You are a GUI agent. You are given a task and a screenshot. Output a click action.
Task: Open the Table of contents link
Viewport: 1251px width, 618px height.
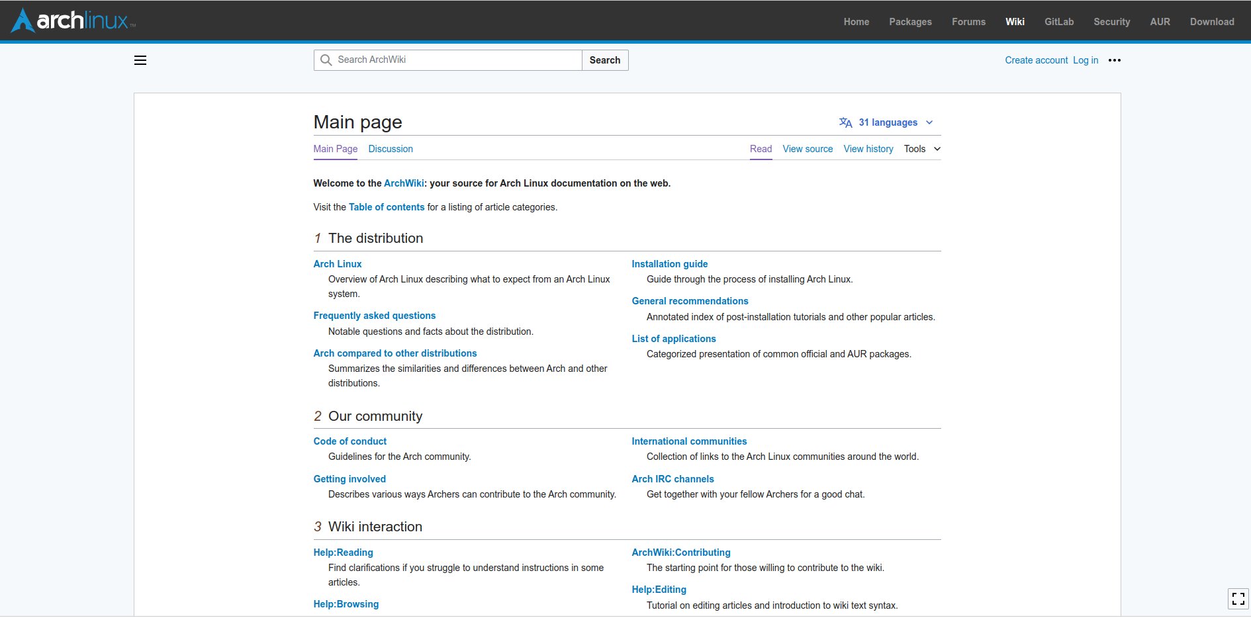(x=387, y=207)
